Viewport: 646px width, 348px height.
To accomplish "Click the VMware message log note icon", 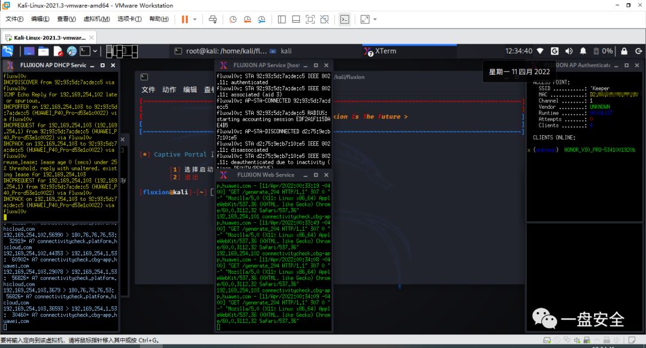I will (632, 340).
